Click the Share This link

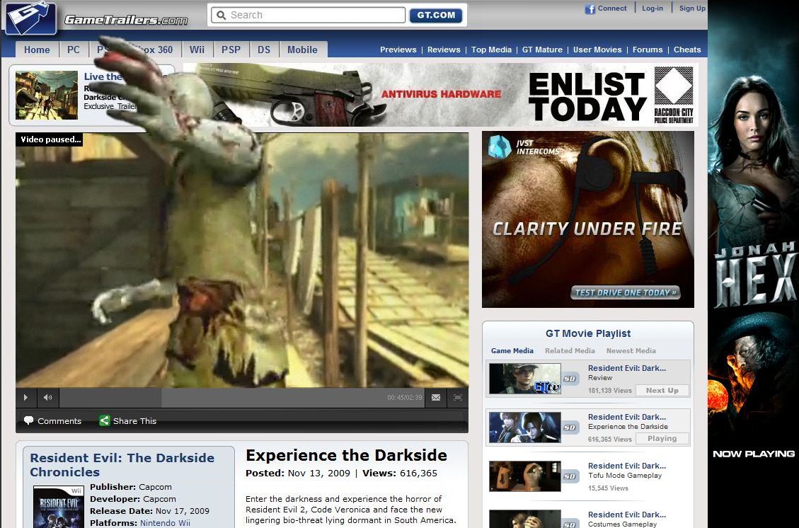134,421
